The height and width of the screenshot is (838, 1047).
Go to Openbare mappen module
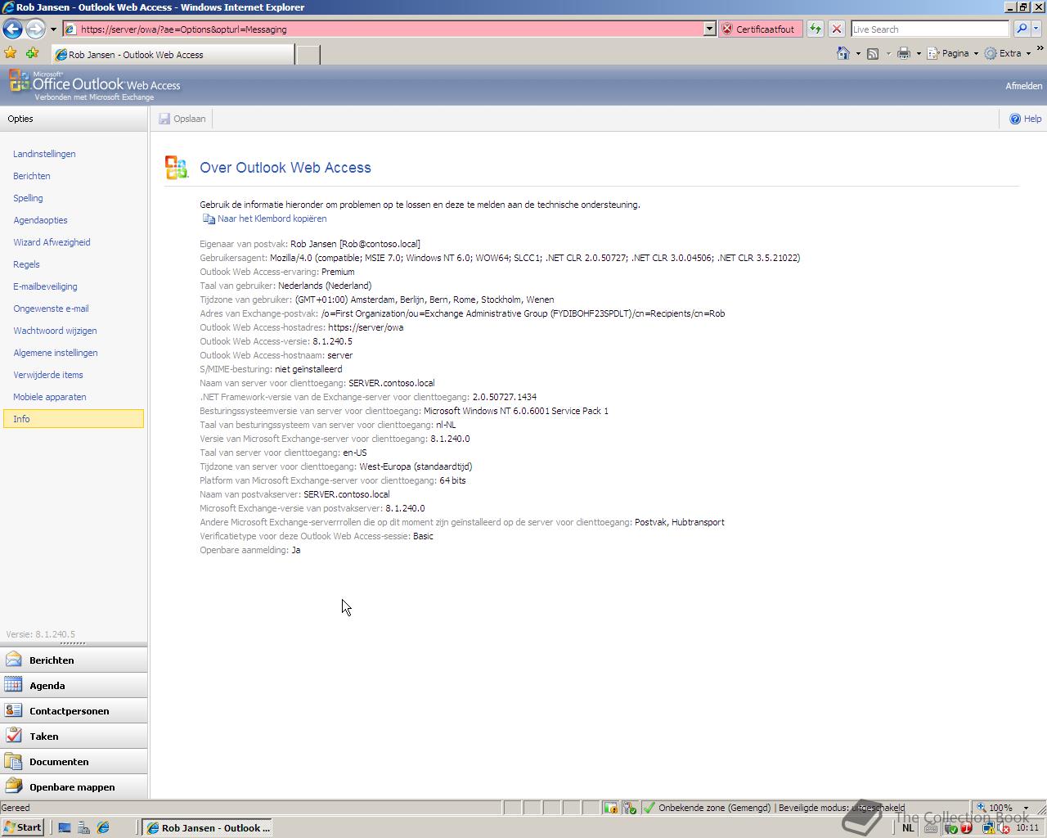pyautogui.click(x=74, y=787)
